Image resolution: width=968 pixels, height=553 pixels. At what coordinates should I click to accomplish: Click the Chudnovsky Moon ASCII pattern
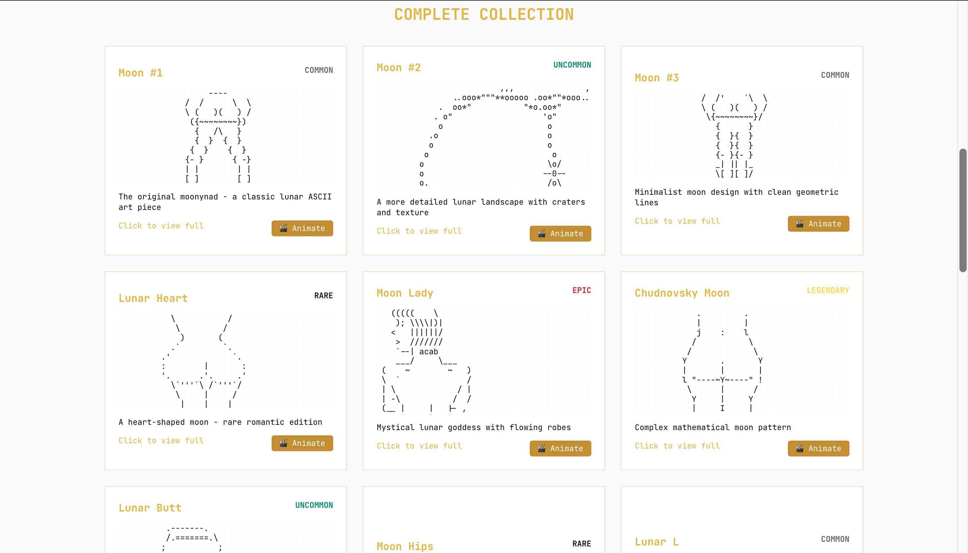click(x=722, y=361)
